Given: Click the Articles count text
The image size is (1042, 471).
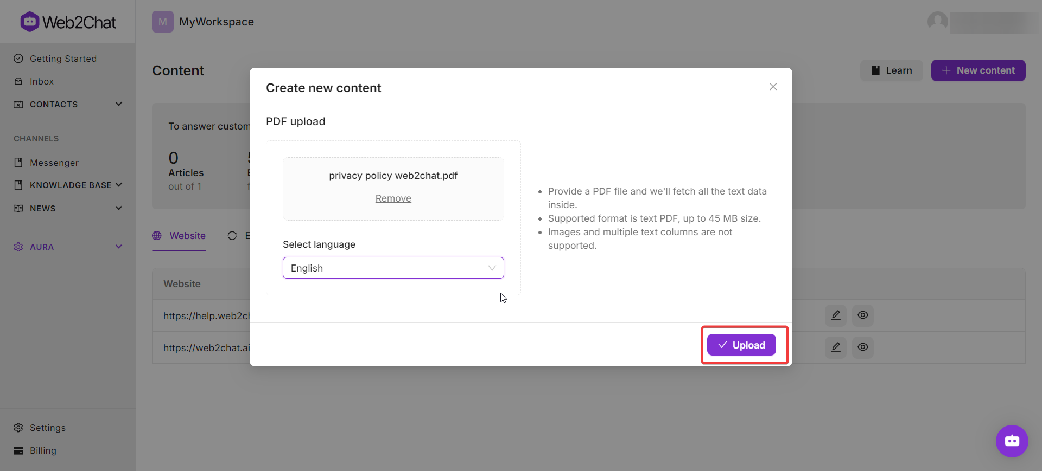Looking at the screenshot, I should [186, 172].
